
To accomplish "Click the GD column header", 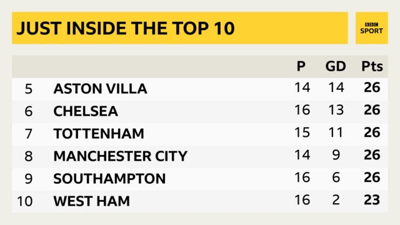I will (336, 66).
